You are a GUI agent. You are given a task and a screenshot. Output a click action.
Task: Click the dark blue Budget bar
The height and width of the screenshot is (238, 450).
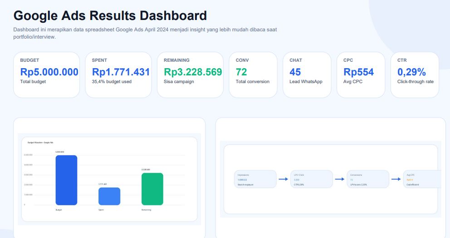(x=66, y=180)
